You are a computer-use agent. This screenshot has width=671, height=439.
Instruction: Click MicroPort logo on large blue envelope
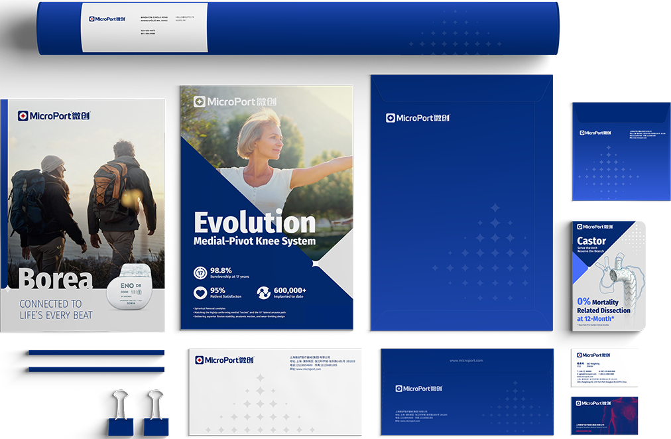[418, 118]
